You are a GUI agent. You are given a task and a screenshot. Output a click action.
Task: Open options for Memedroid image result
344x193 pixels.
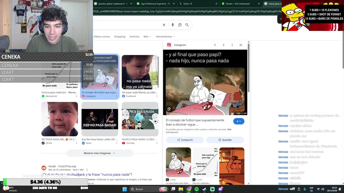(x=76, y=96)
